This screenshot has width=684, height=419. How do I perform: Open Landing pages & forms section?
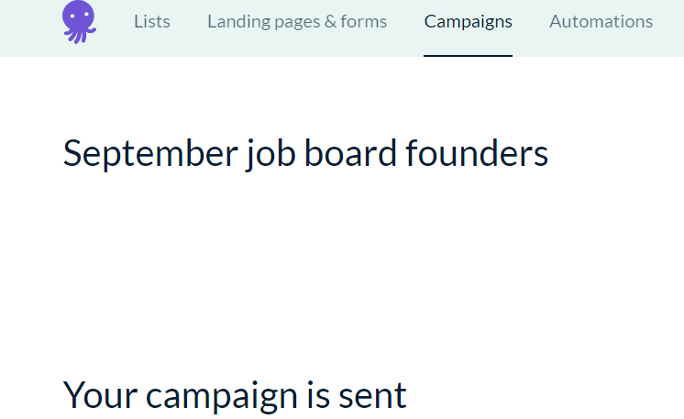point(297,21)
